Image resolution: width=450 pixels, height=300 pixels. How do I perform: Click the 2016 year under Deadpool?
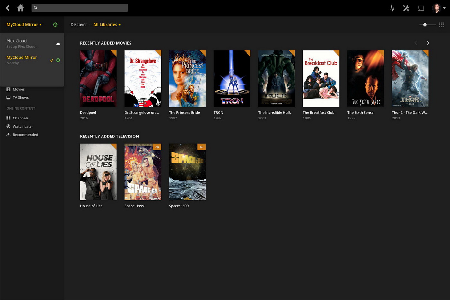click(x=84, y=118)
